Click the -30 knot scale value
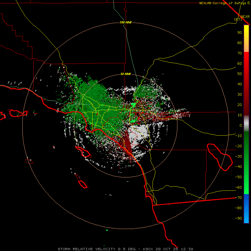This screenshot has width=251, height=251. [x=238, y=156]
